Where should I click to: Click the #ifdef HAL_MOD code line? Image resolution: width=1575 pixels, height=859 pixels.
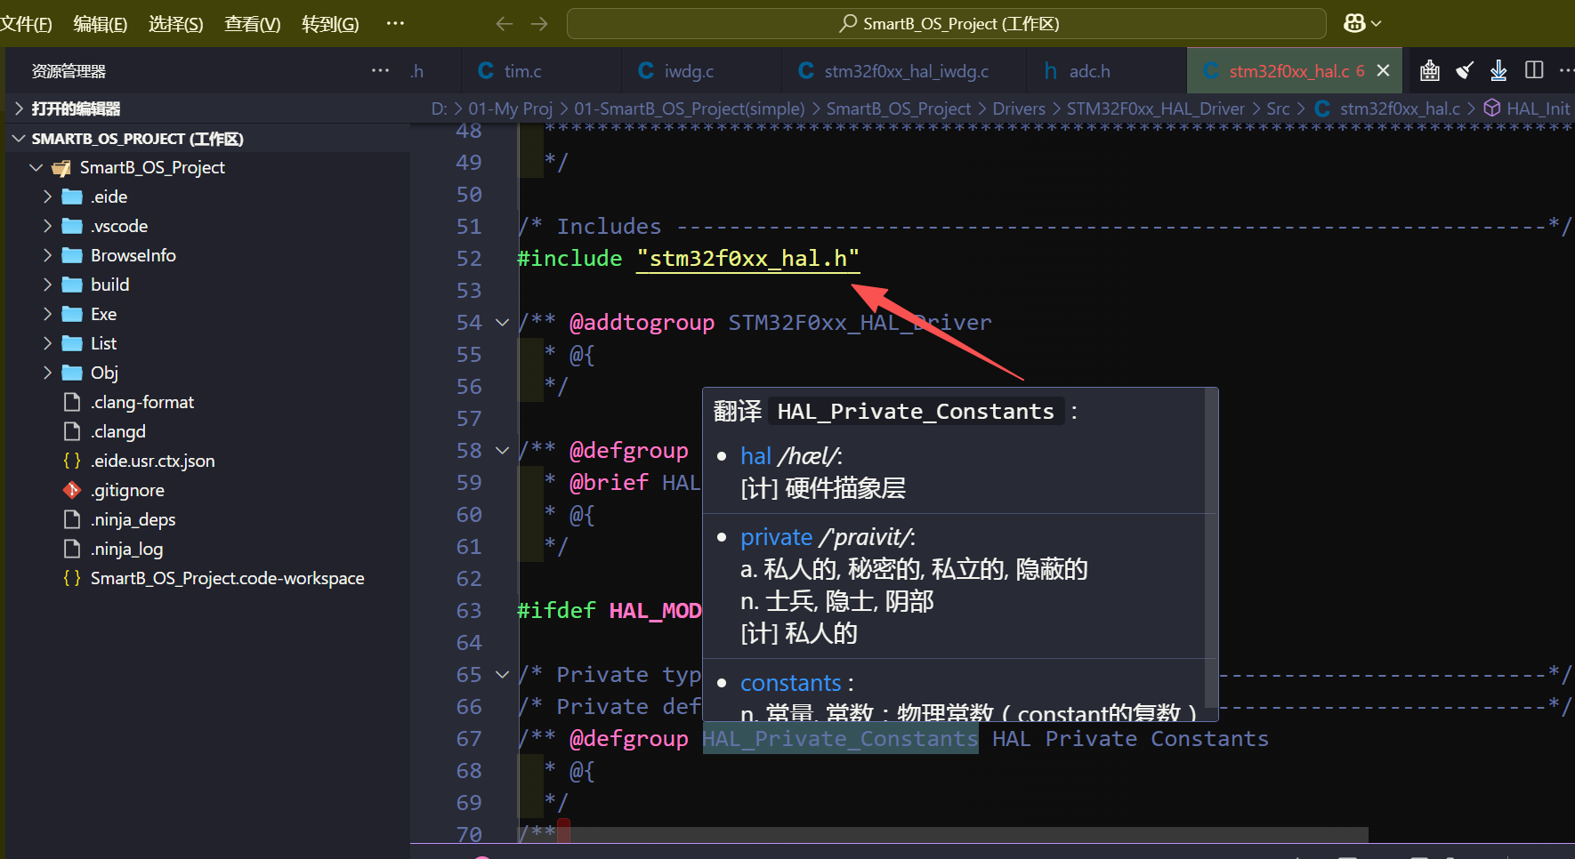pos(609,610)
